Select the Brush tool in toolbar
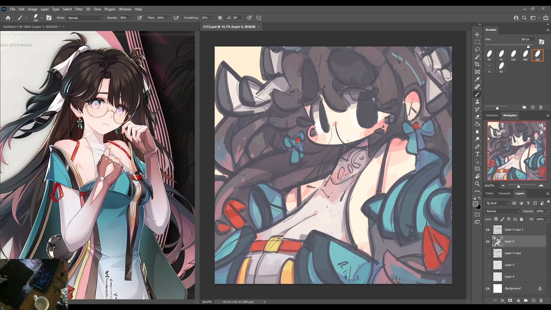551x310 pixels. click(x=477, y=94)
